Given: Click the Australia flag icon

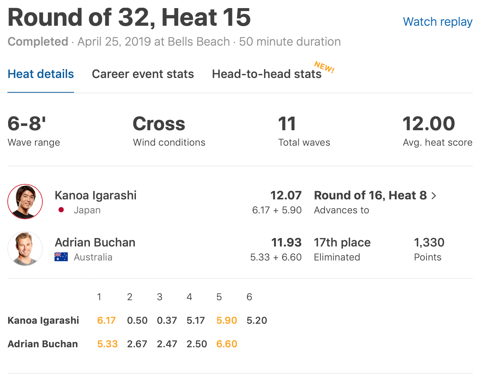Looking at the screenshot, I should 61,257.
